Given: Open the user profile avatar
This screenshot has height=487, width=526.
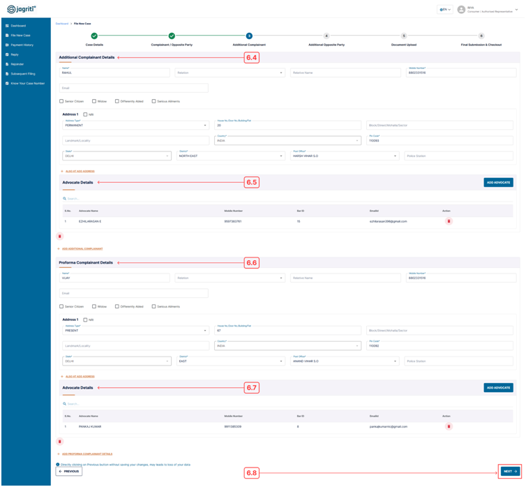Looking at the screenshot, I should click(461, 10).
